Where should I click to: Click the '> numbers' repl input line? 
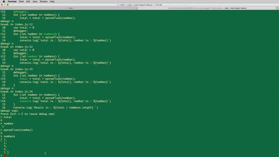click(x=8, y=137)
